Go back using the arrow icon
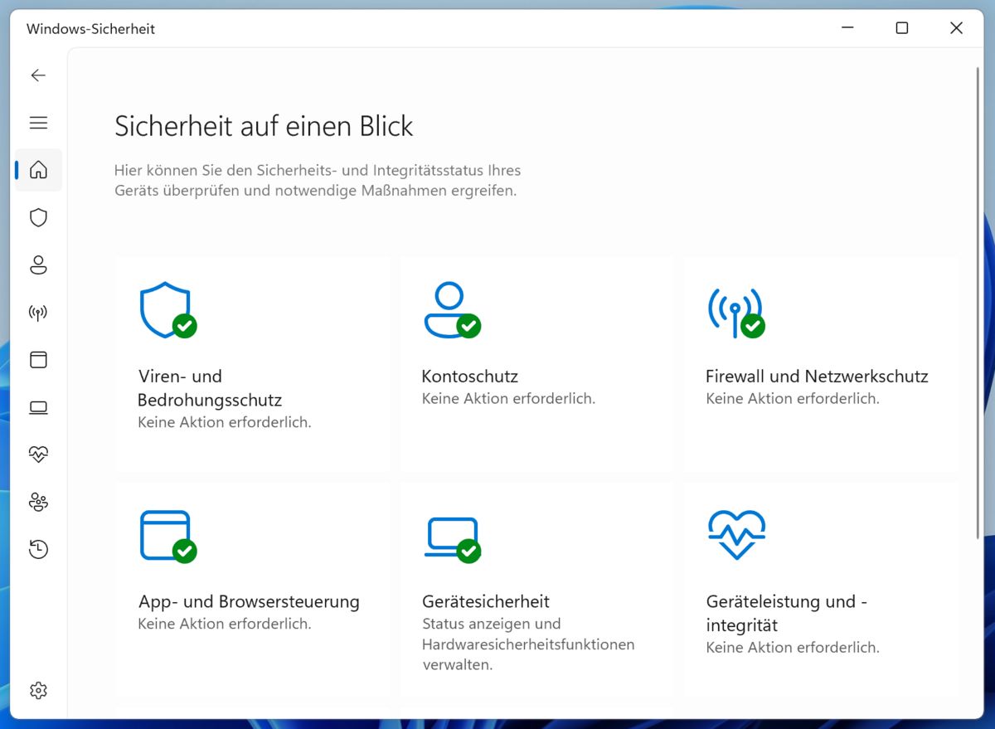995x729 pixels. (x=38, y=75)
